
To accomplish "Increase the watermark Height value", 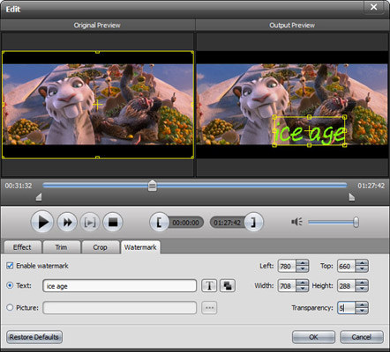I will click(362, 282).
